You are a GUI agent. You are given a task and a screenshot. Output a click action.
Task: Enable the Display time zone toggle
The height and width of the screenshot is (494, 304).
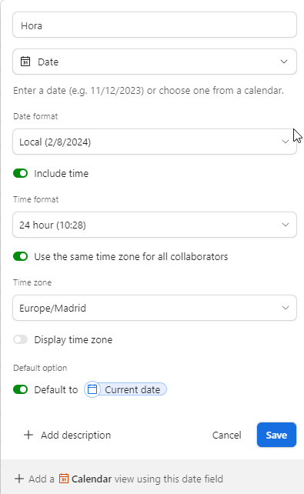tap(21, 339)
